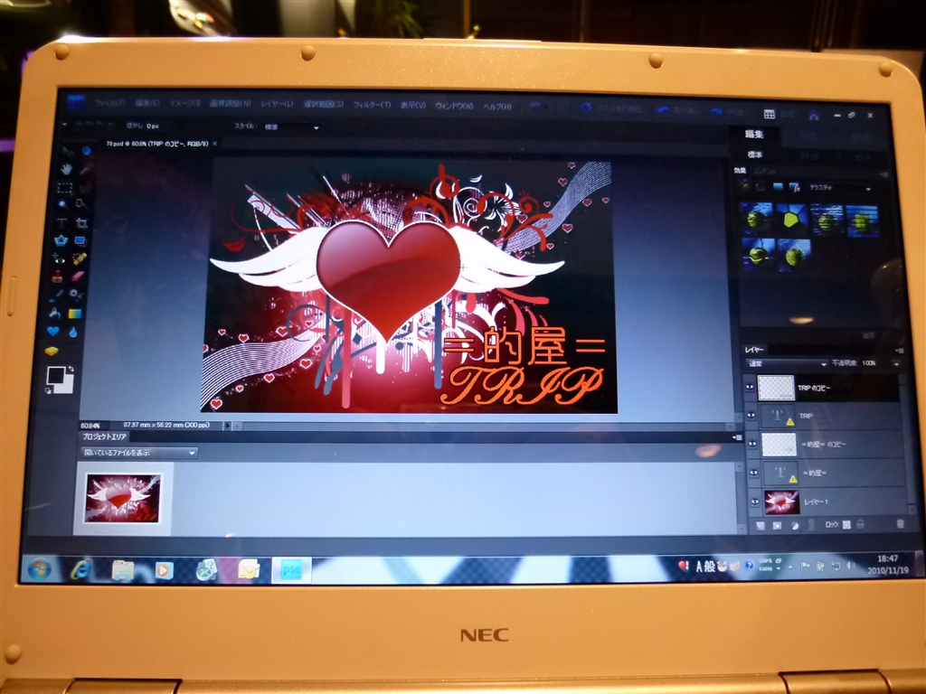Viewport: 926px width, 694px height.
Task: Open the Effects panel options menu
Action: [x=883, y=174]
